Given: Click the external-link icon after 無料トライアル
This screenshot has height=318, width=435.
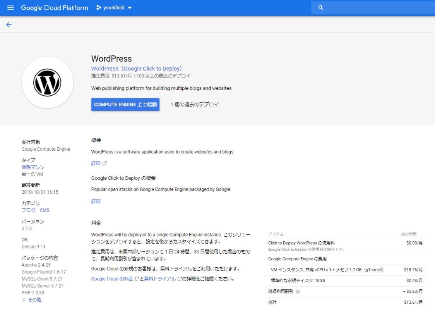Looking at the screenshot, I should click(x=180, y=278).
